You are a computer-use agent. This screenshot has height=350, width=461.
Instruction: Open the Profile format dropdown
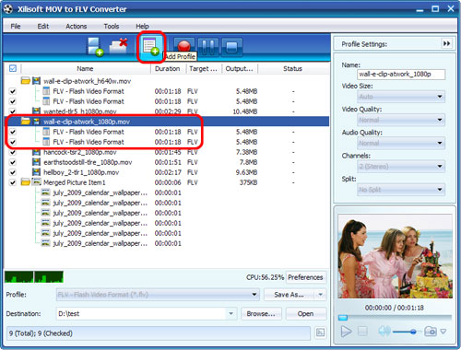tap(254, 295)
